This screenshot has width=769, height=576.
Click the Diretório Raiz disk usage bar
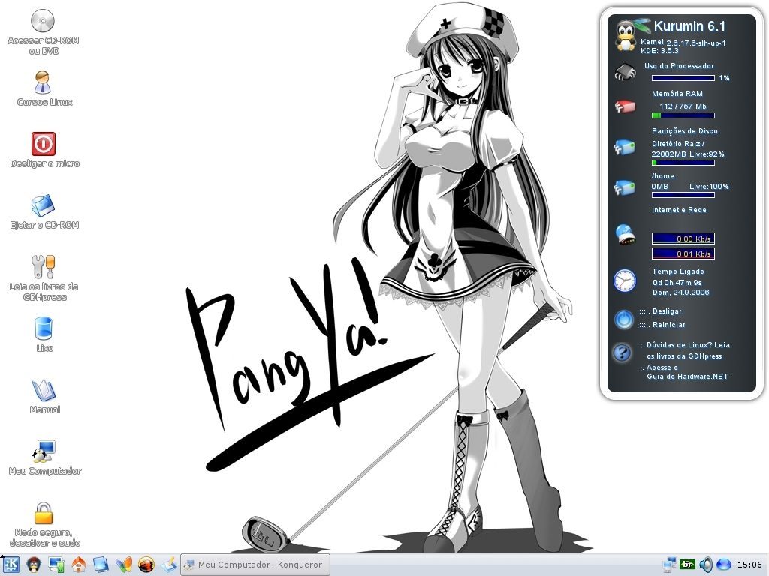coord(683,163)
